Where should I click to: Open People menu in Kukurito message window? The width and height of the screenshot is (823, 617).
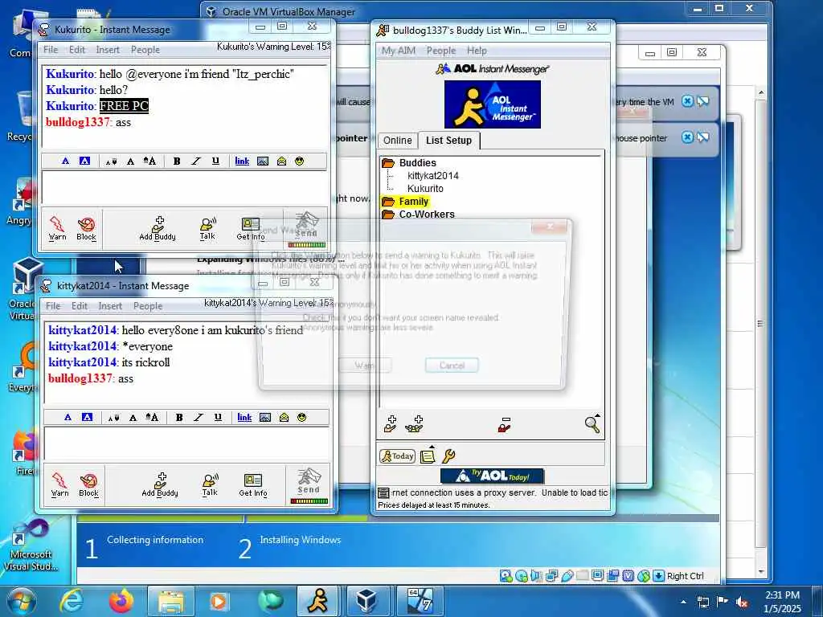(145, 50)
